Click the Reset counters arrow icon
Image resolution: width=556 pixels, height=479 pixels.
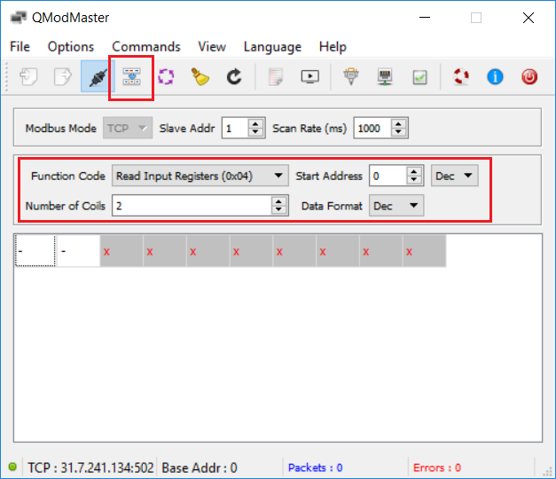point(234,76)
